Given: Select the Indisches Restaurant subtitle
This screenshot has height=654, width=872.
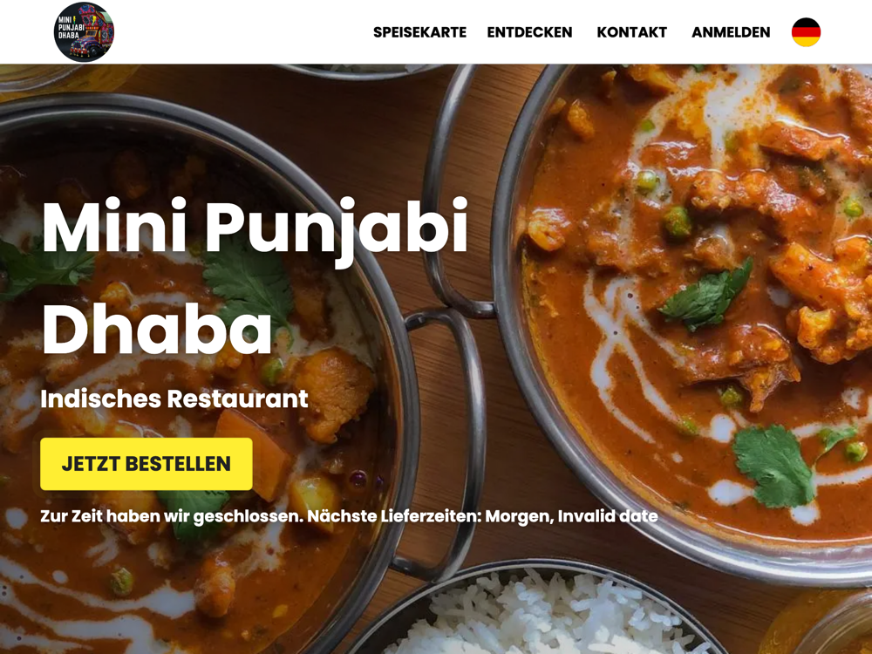Looking at the screenshot, I should tap(174, 399).
